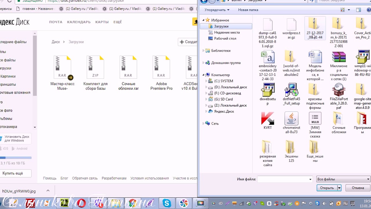
Task: Collapse the Избранное tree group
Action: [203, 20]
